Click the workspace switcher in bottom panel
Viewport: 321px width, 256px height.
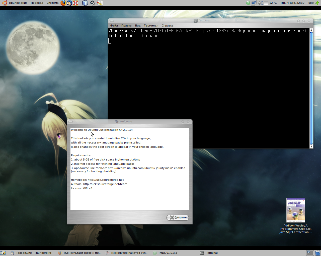coord(310,253)
